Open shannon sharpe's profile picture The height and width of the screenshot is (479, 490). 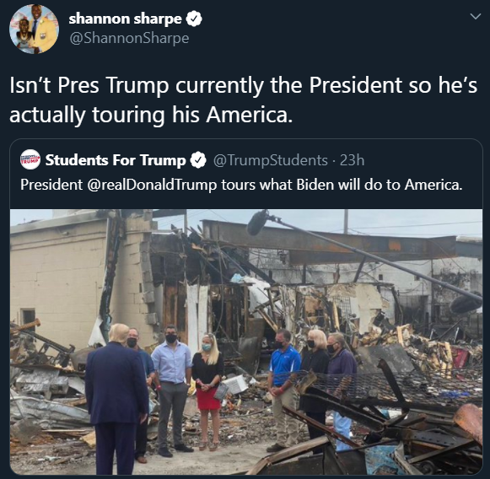pyautogui.click(x=34, y=29)
